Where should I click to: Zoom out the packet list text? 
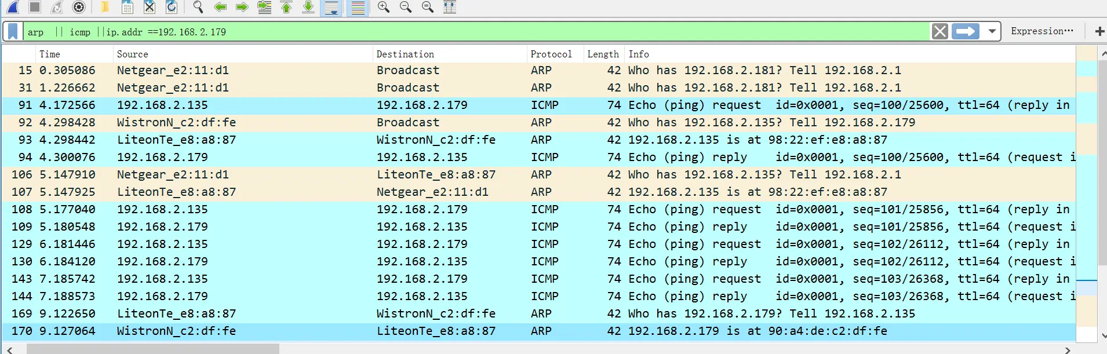click(406, 7)
